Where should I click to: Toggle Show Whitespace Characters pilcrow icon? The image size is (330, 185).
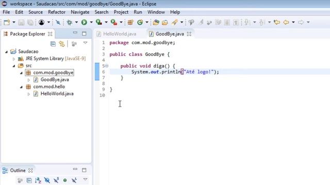(236, 22)
